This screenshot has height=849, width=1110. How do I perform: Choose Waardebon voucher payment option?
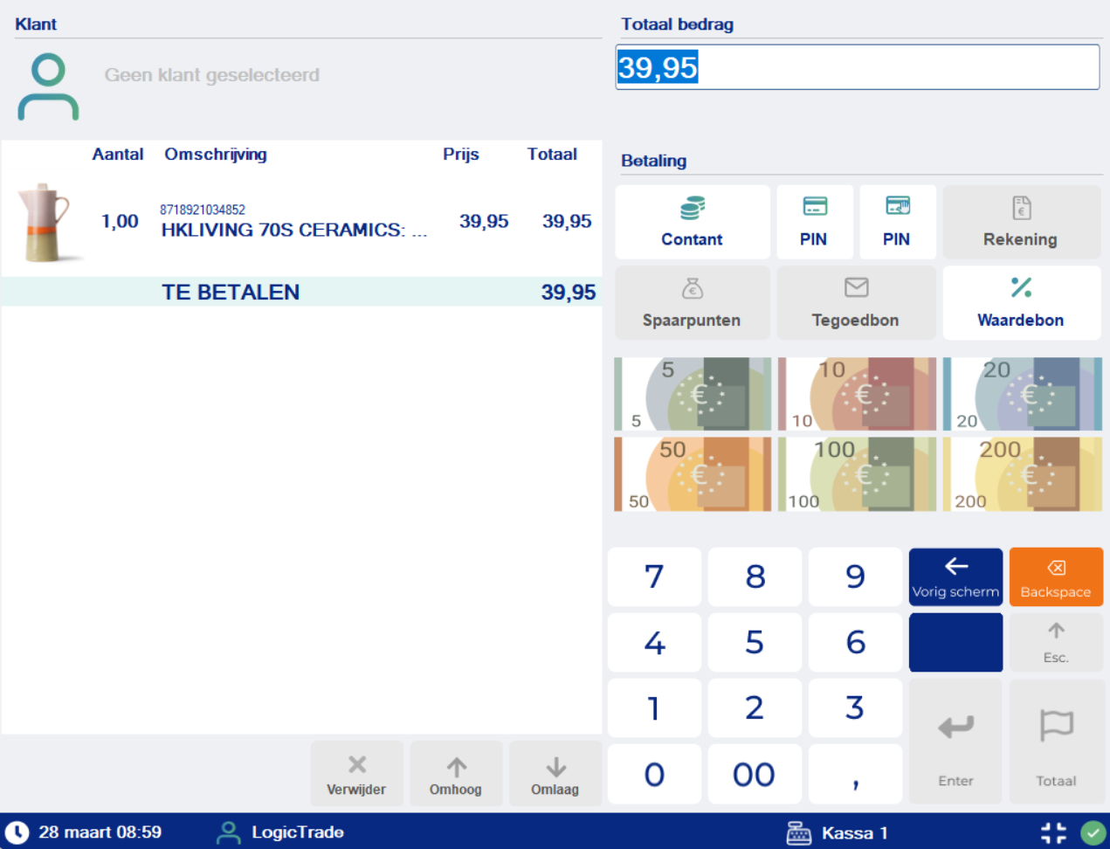pos(1021,302)
